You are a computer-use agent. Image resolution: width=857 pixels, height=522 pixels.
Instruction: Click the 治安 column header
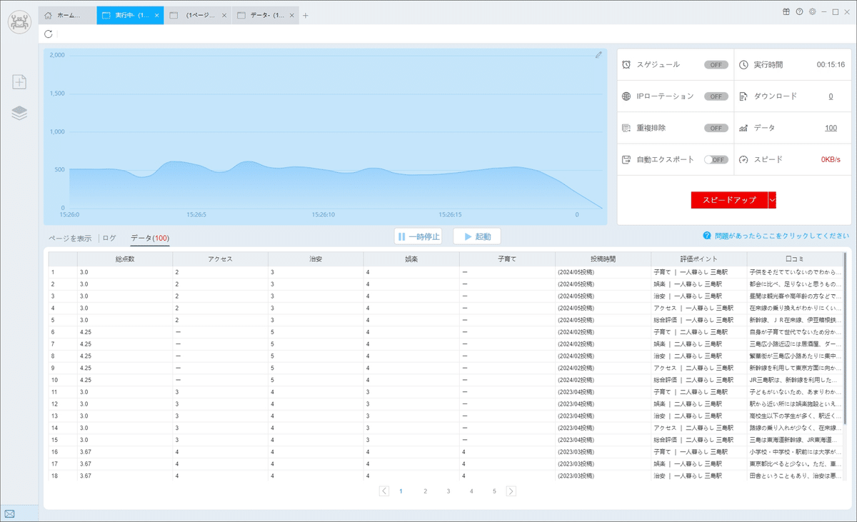click(316, 259)
